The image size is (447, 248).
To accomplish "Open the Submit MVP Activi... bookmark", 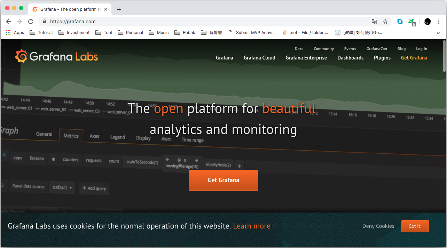I will [x=252, y=33].
